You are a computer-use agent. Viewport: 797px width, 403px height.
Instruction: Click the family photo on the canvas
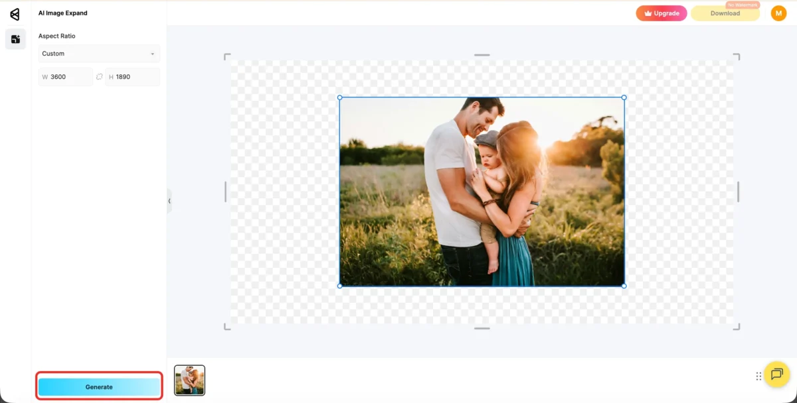(482, 192)
